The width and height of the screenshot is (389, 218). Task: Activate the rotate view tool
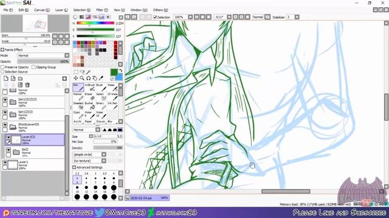(x=88, y=78)
